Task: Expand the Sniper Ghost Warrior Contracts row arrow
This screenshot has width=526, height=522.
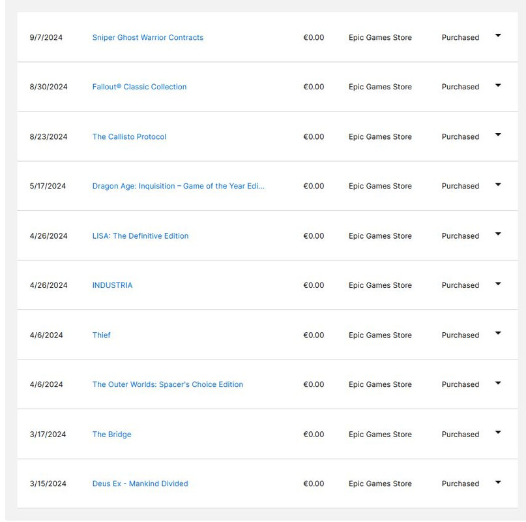Action: pyautogui.click(x=498, y=35)
